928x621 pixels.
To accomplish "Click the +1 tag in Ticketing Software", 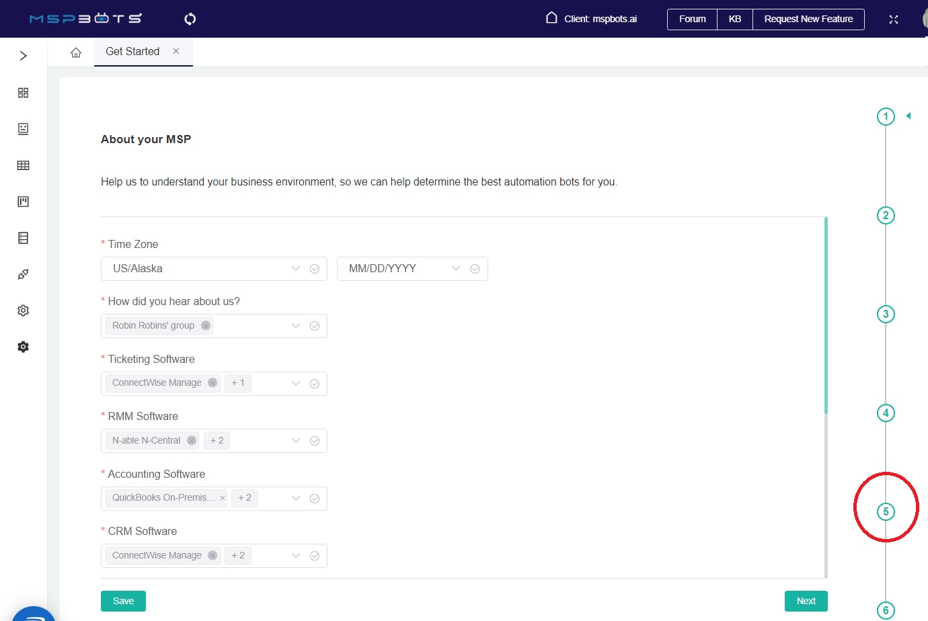I will [238, 382].
